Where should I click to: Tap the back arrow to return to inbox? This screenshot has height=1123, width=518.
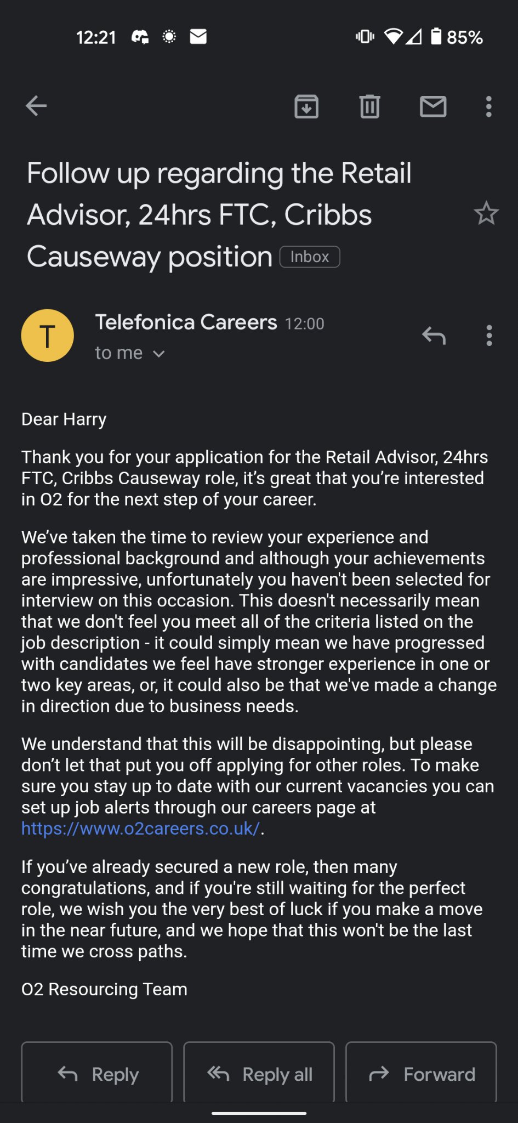[36, 106]
